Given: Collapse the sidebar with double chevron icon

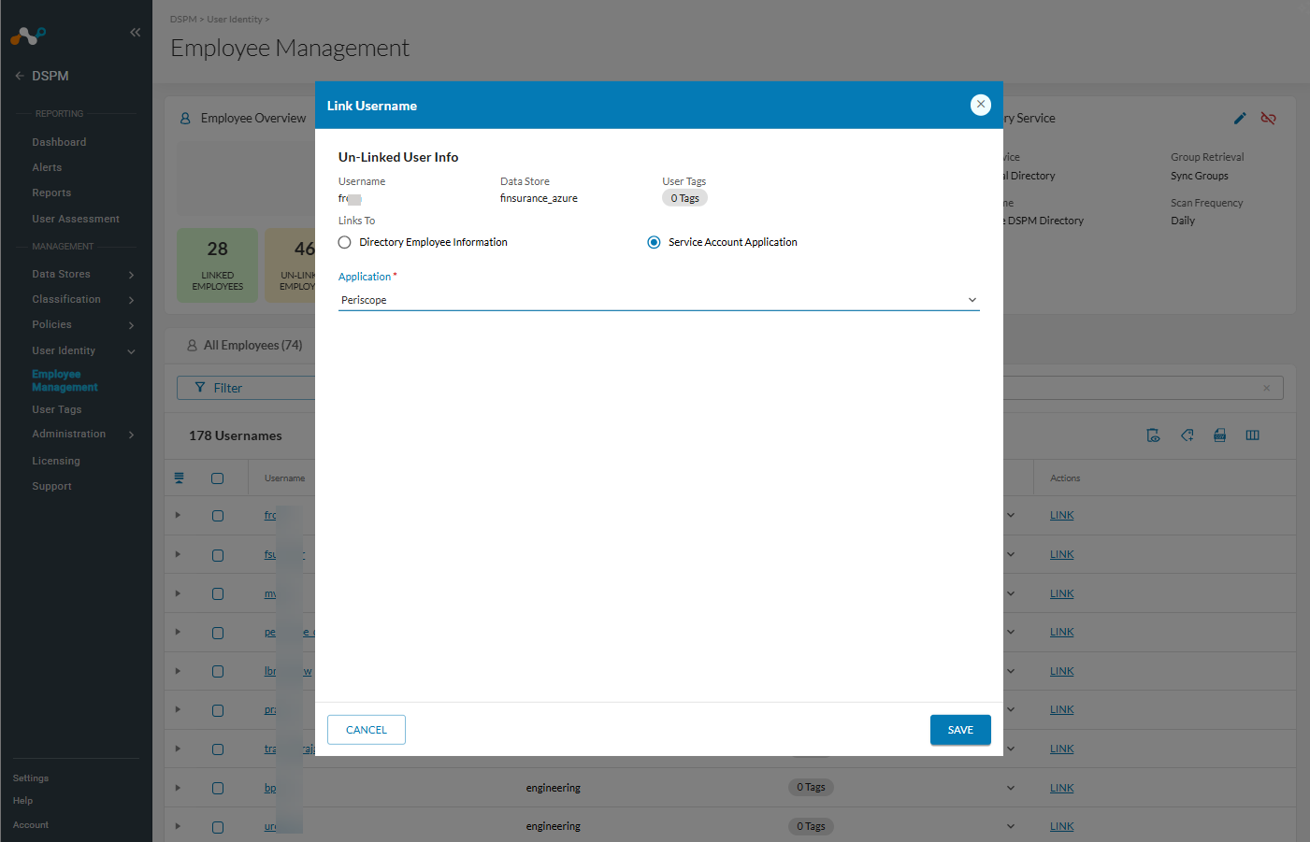Looking at the screenshot, I should 136,33.
